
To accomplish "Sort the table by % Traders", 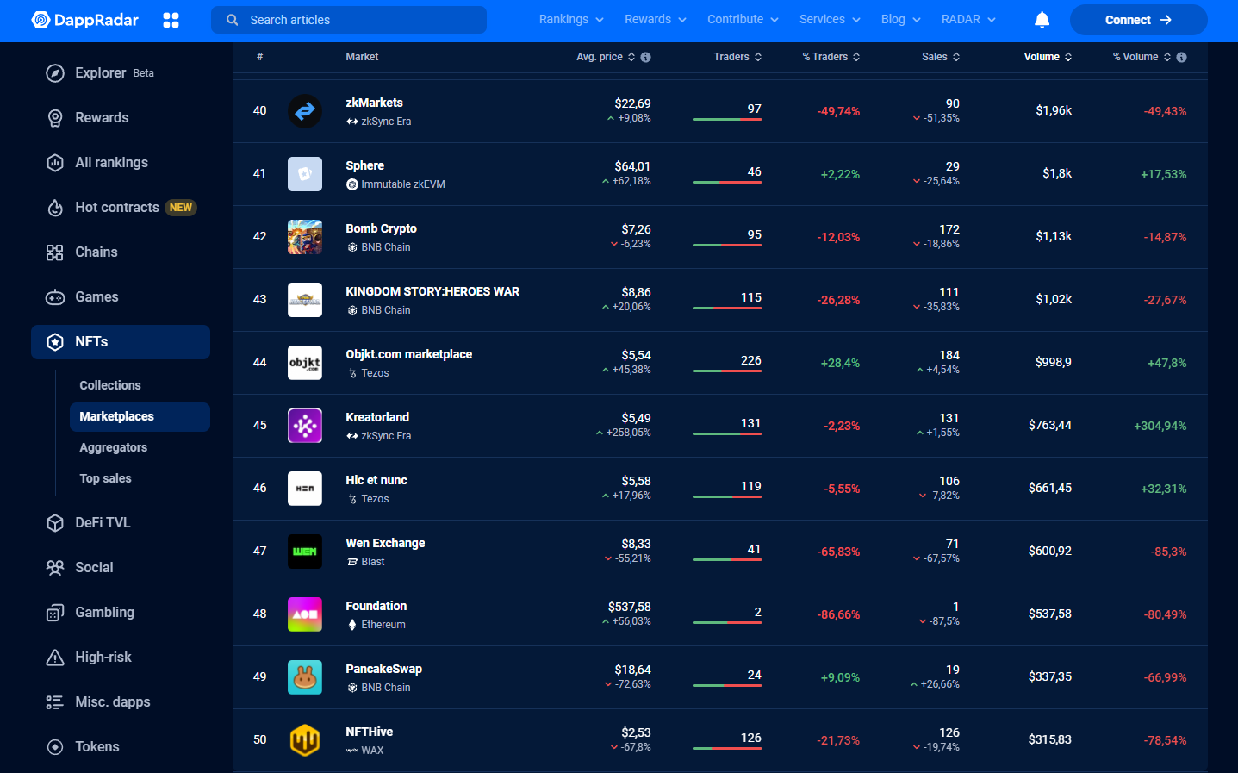I will [831, 57].
